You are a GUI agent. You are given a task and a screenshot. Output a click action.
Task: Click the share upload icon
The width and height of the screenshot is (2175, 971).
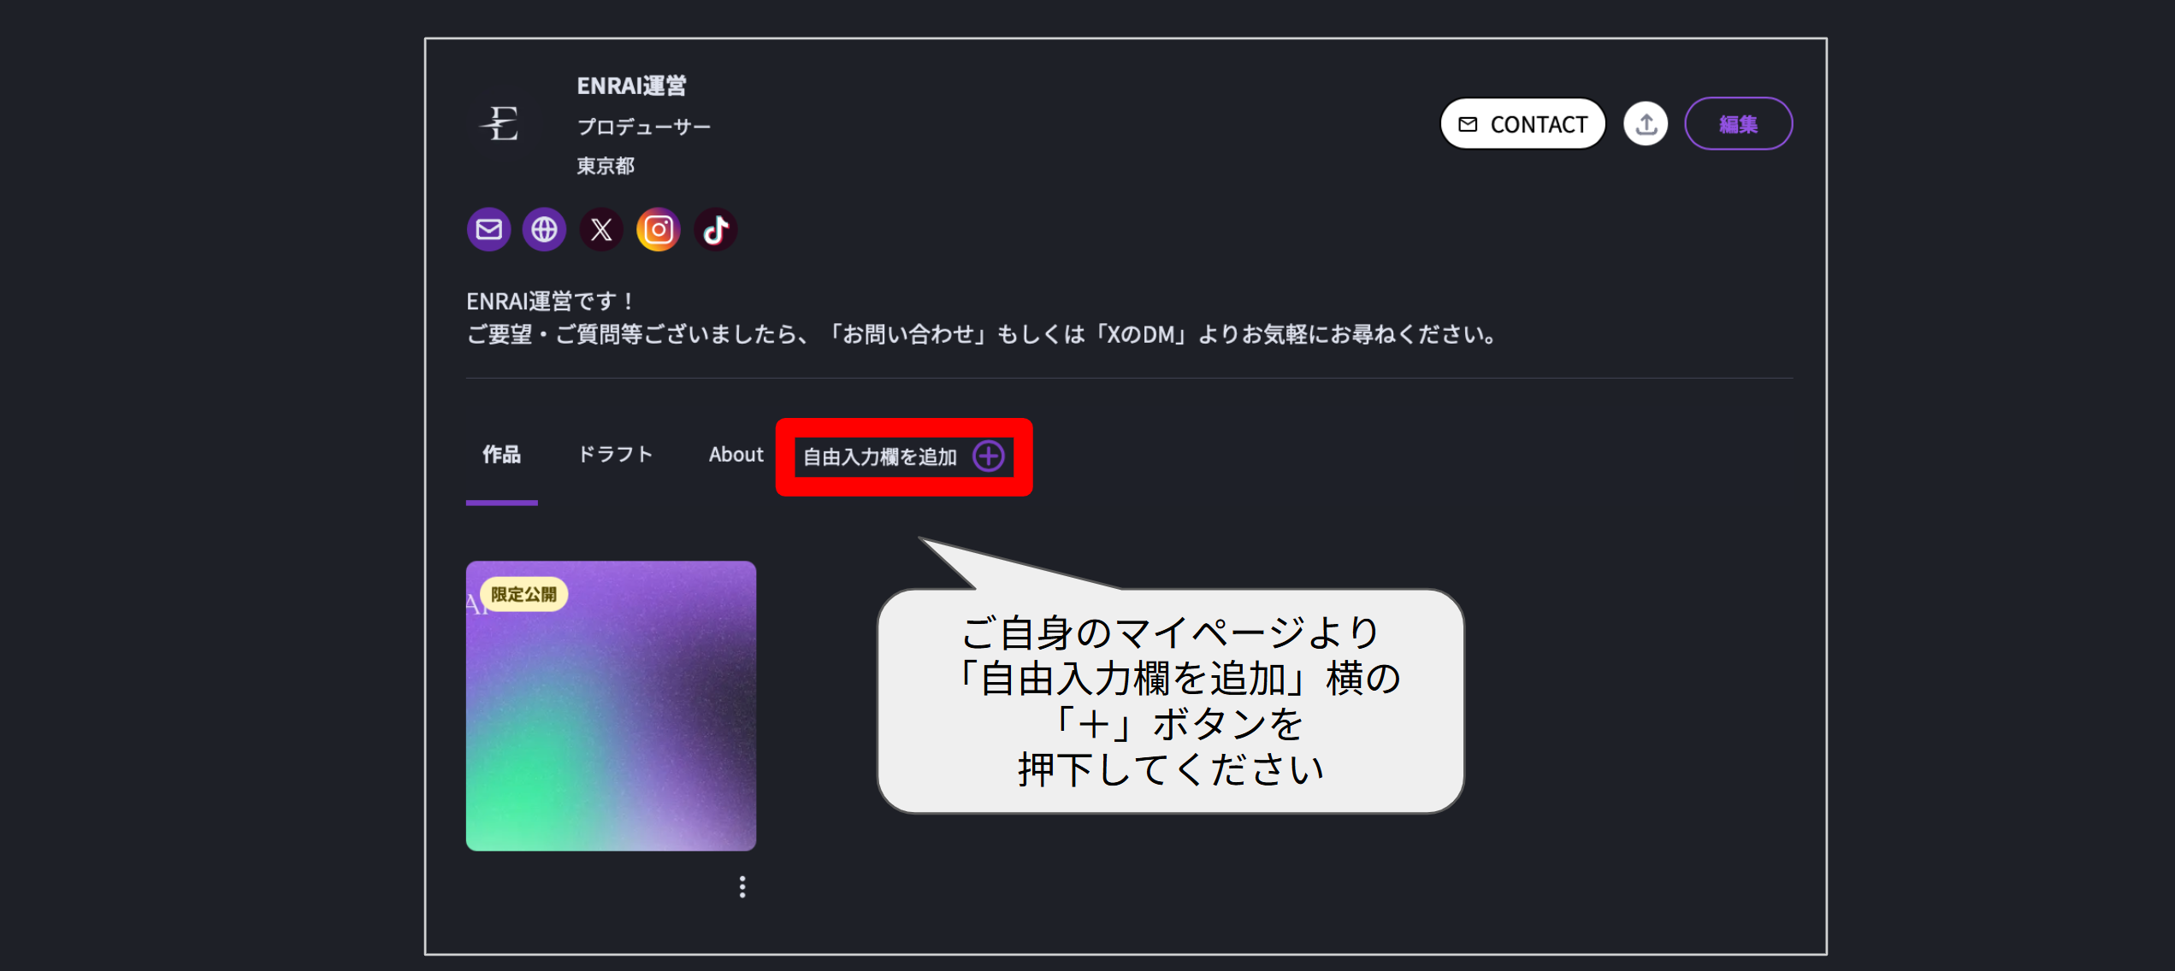(x=1646, y=124)
